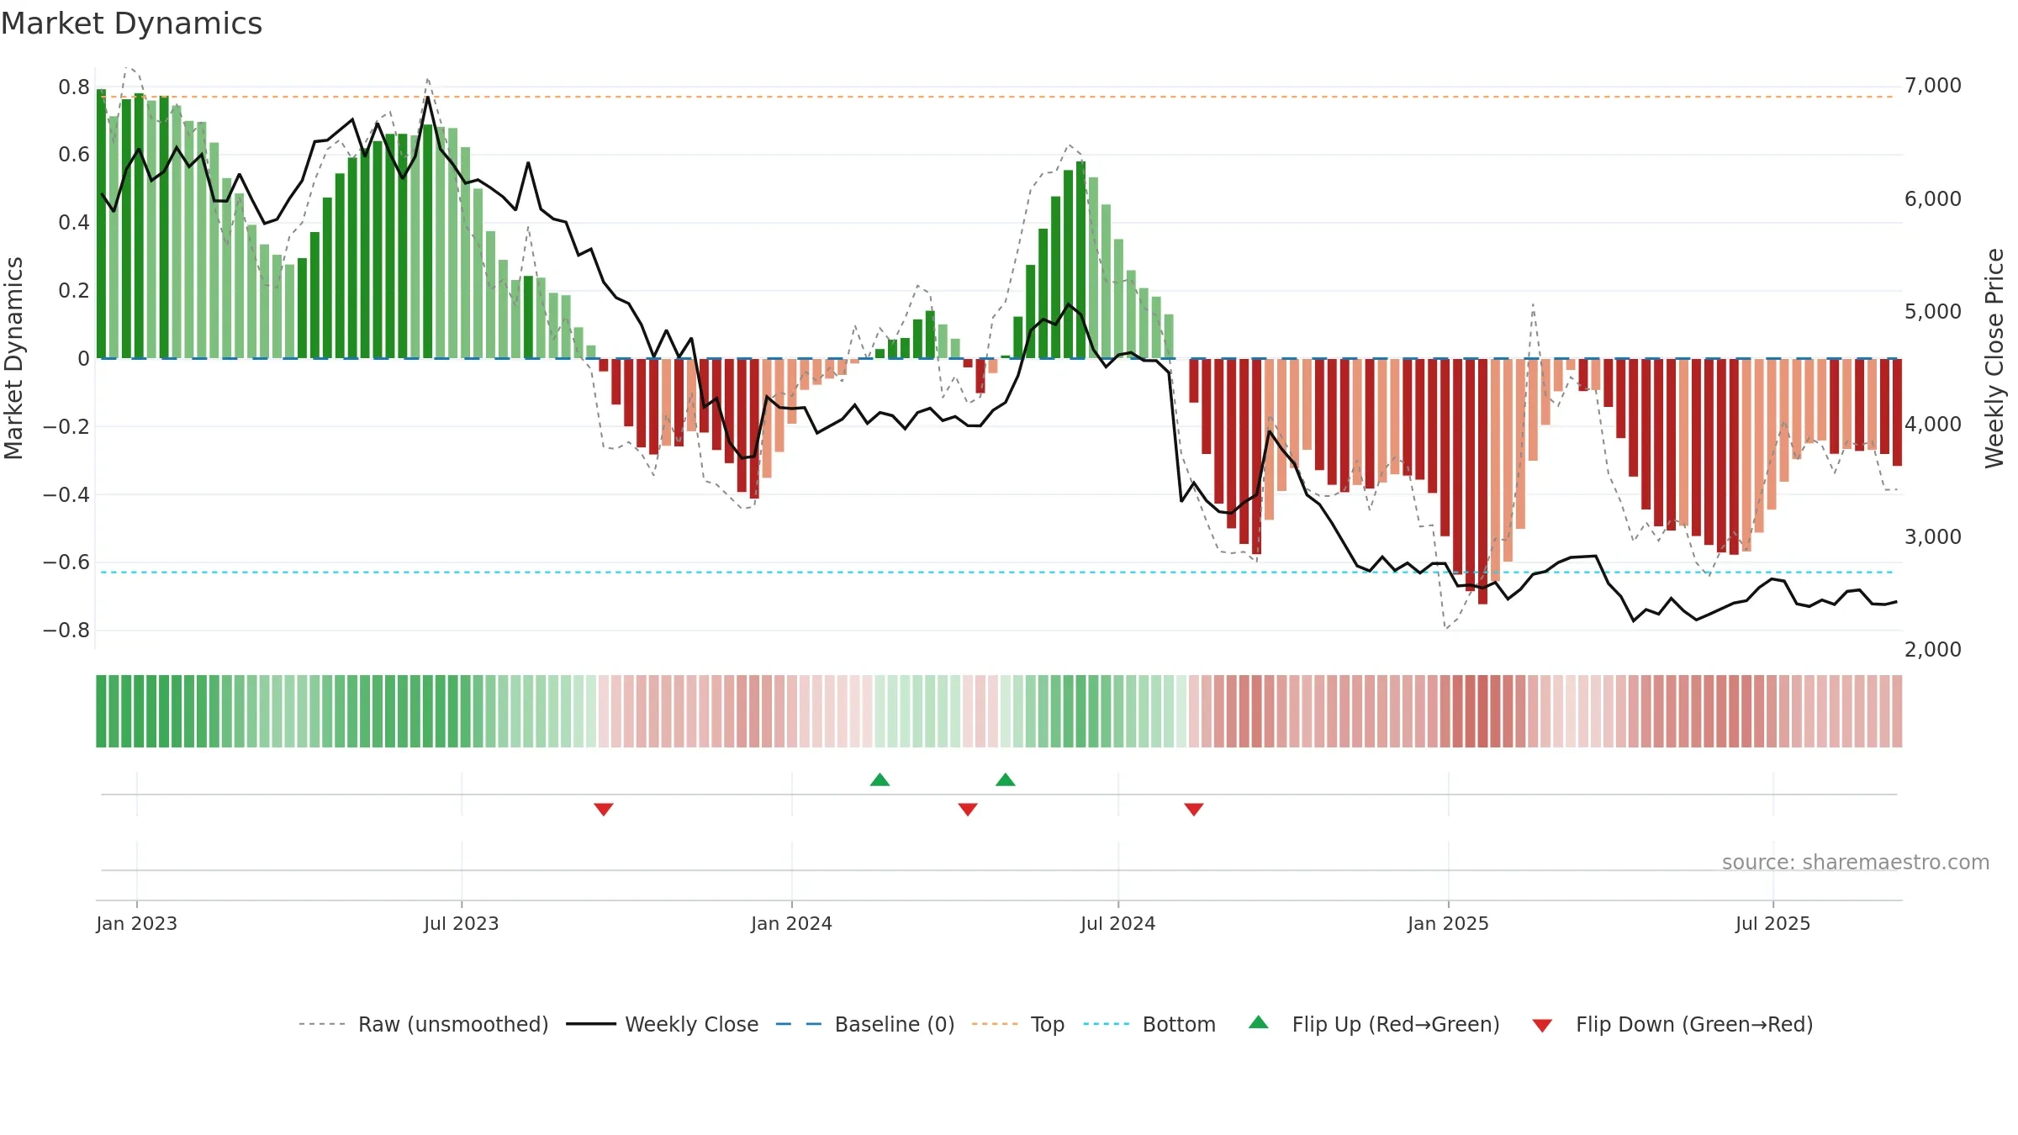Toggle the Baseline (0) legend entry

coord(864,1024)
